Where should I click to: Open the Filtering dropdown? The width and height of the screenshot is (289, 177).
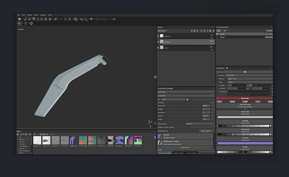[x=250, y=79]
